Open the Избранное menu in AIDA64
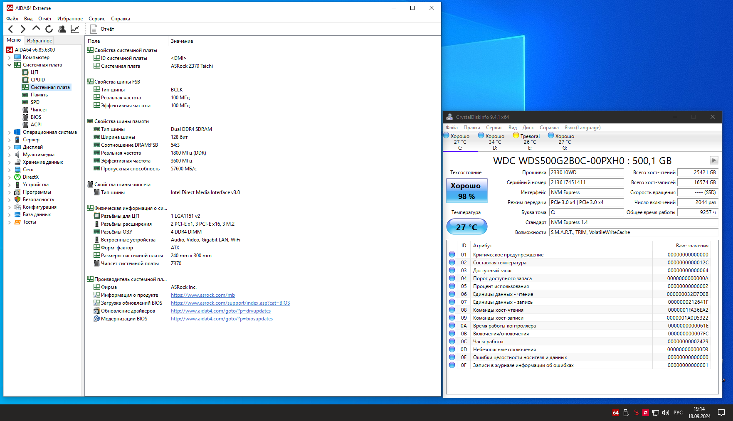Viewport: 733px width, 421px height. click(70, 19)
